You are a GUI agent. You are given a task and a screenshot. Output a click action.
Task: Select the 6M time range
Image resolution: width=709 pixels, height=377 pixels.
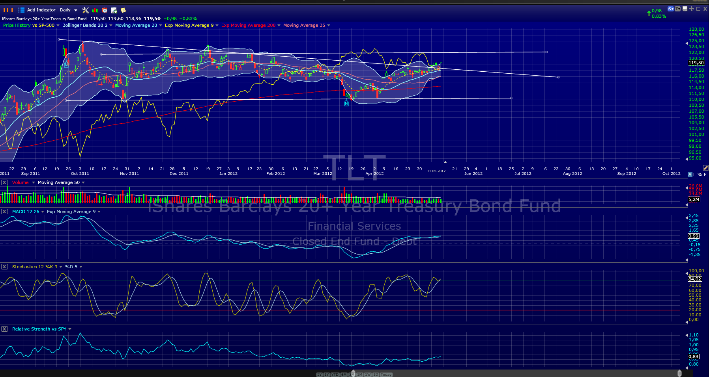(344, 375)
